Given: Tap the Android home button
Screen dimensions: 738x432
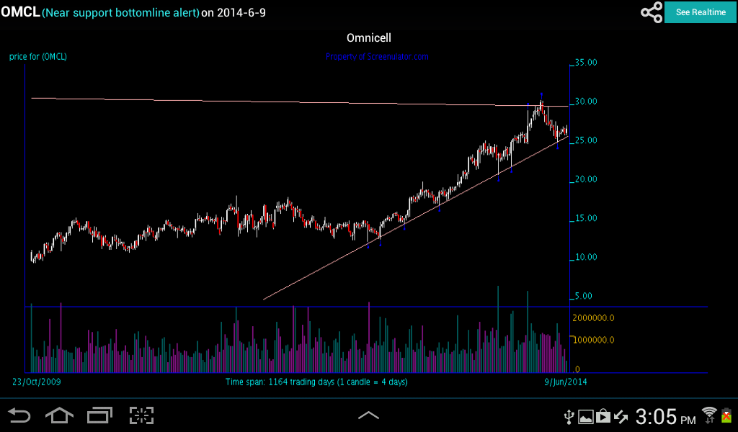Looking at the screenshot, I should click(59, 415).
